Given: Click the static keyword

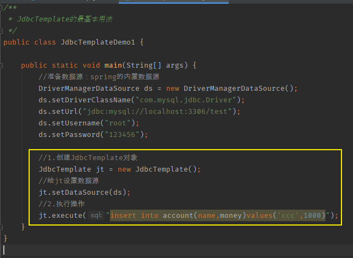Looking at the screenshot, I should click(65, 65).
